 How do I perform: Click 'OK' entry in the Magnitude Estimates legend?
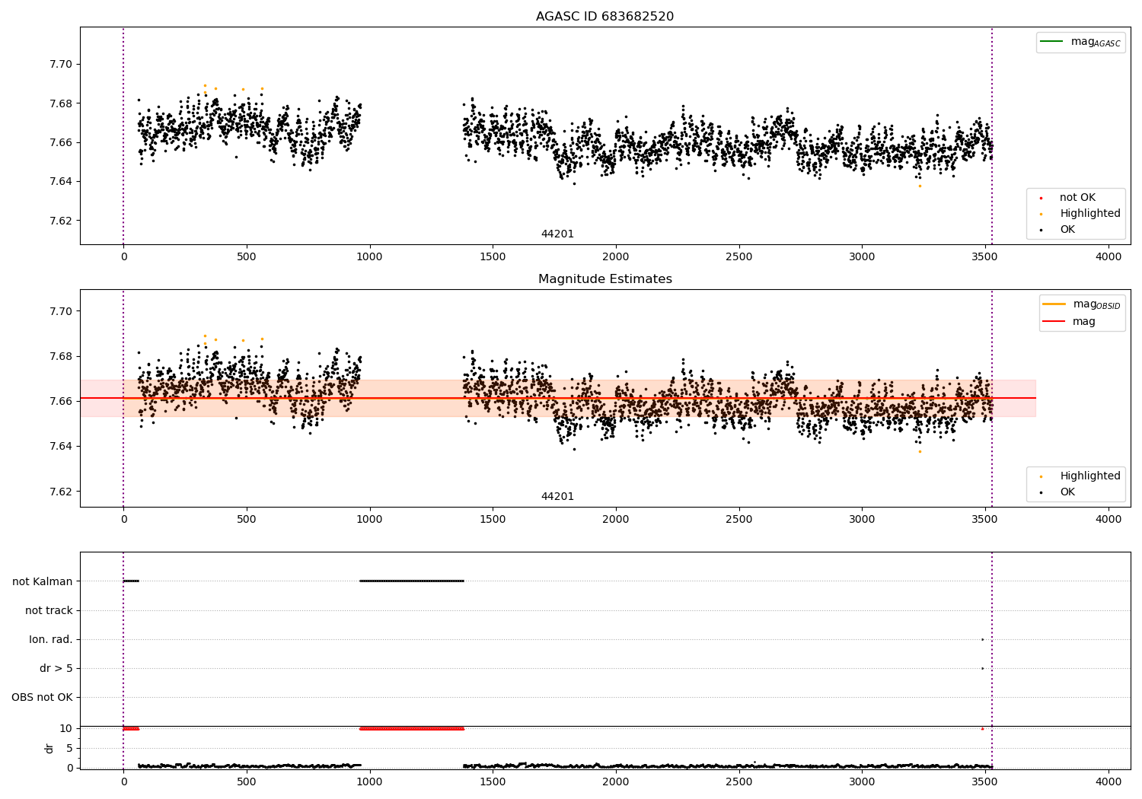1067,492
